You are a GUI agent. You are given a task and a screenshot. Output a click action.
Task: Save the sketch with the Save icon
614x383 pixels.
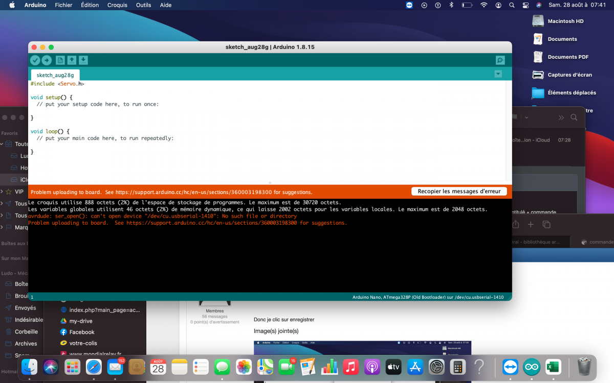(83, 60)
